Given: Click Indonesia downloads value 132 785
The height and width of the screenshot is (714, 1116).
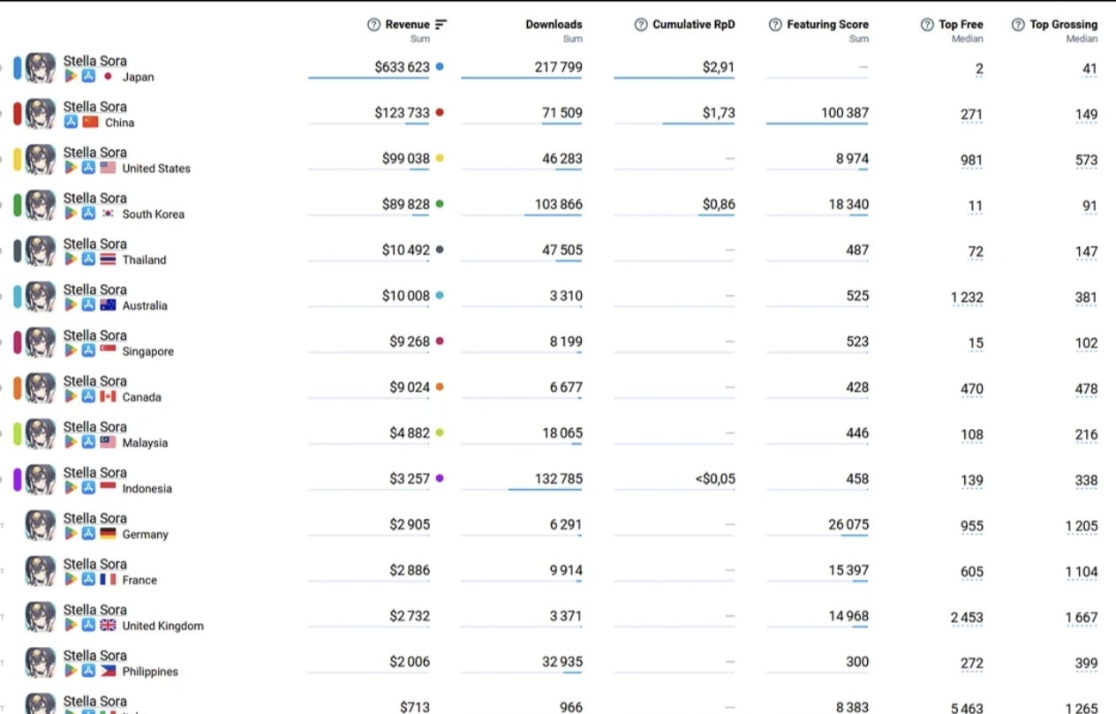Looking at the screenshot, I should tap(559, 479).
